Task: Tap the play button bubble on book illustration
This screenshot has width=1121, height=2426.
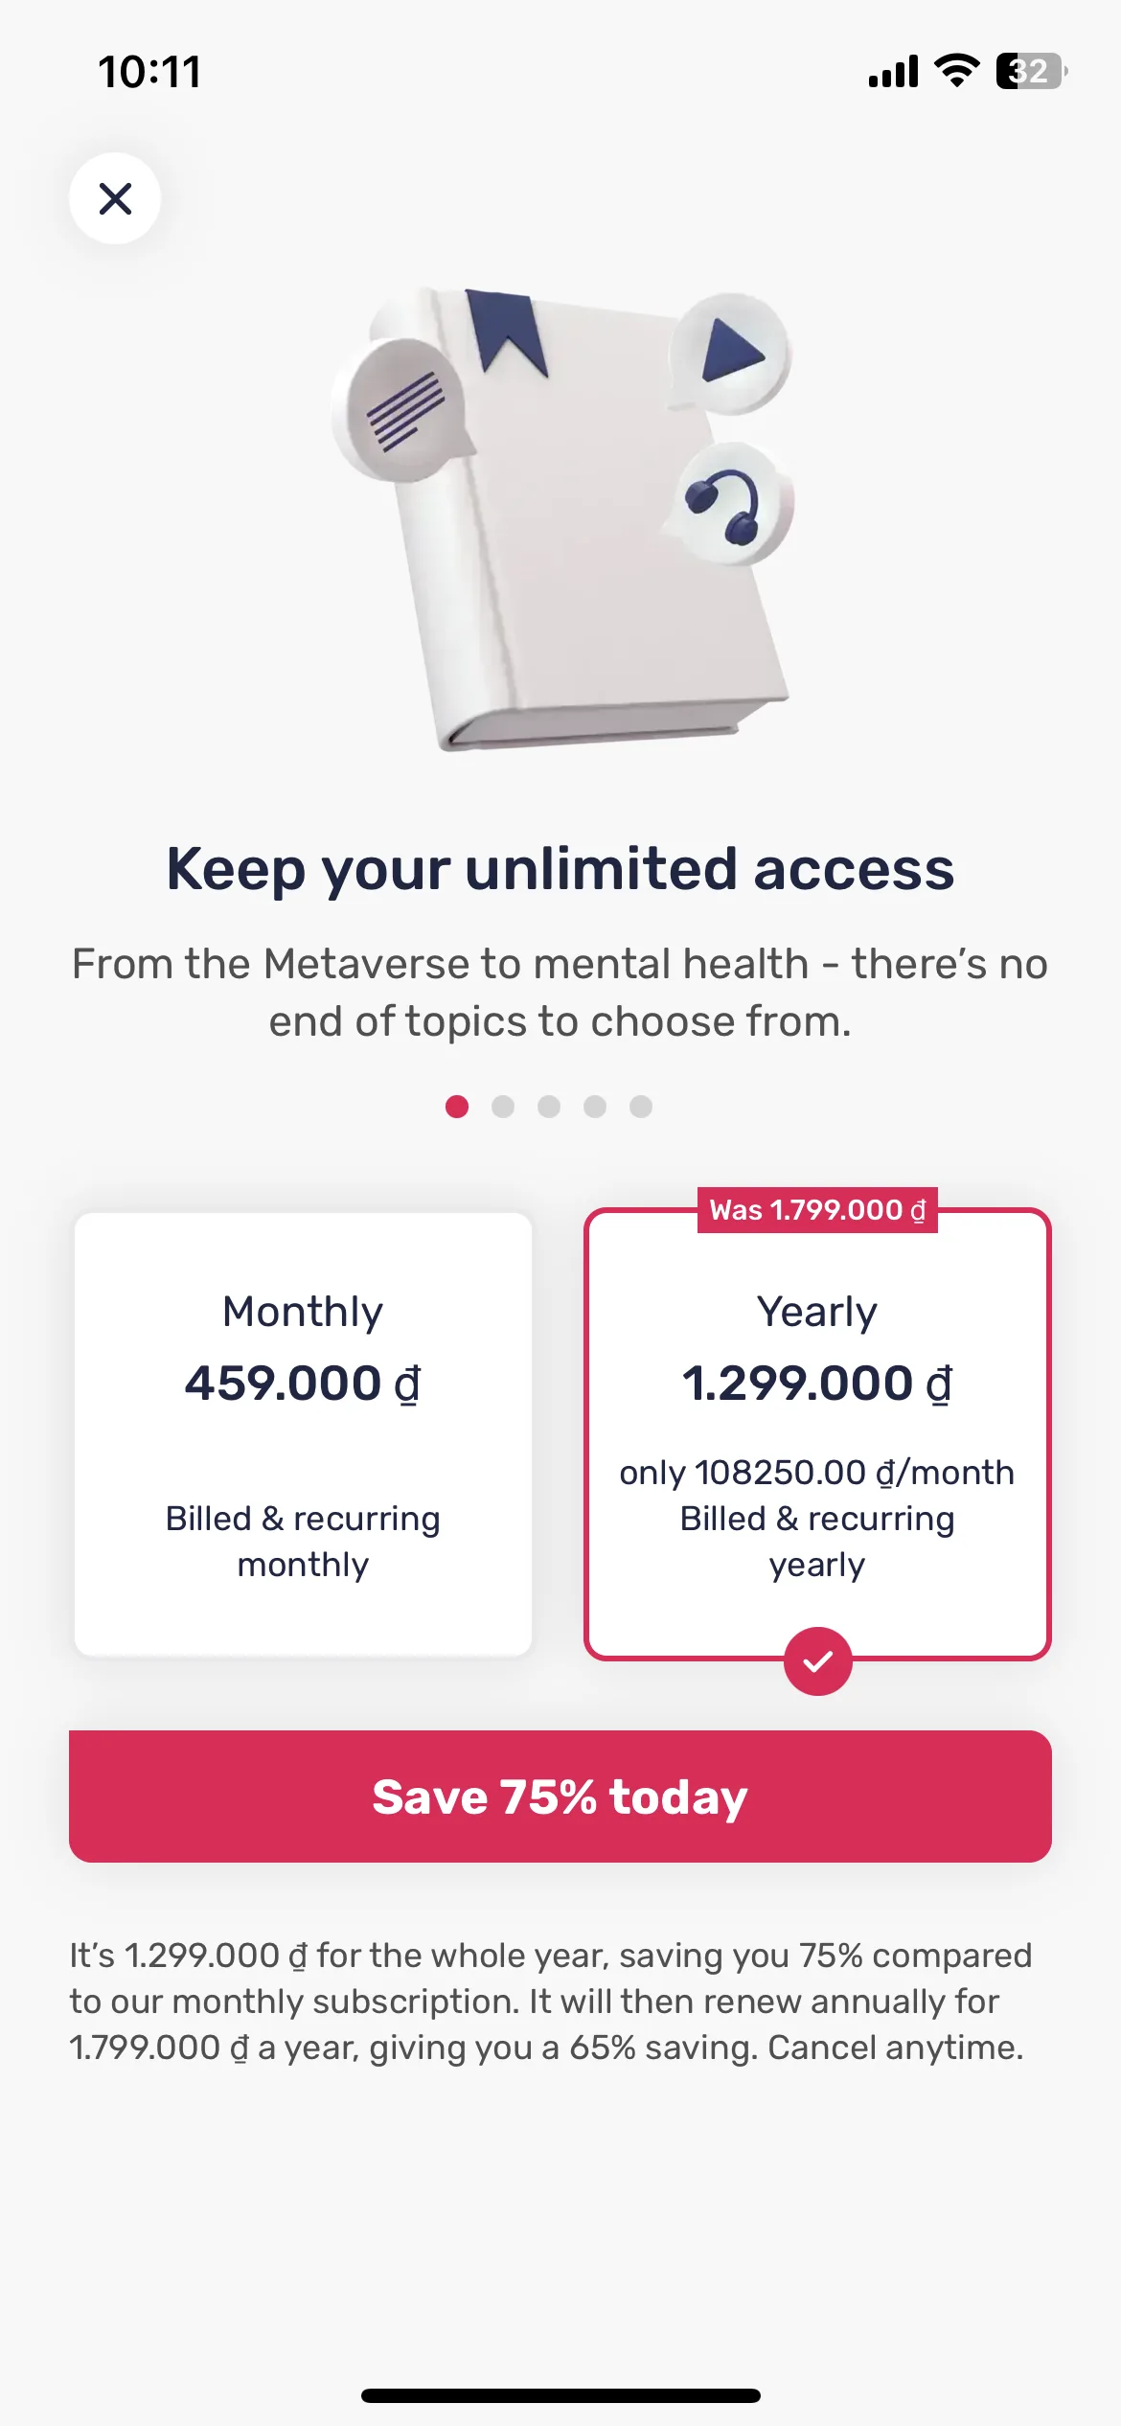Action: [x=731, y=352]
